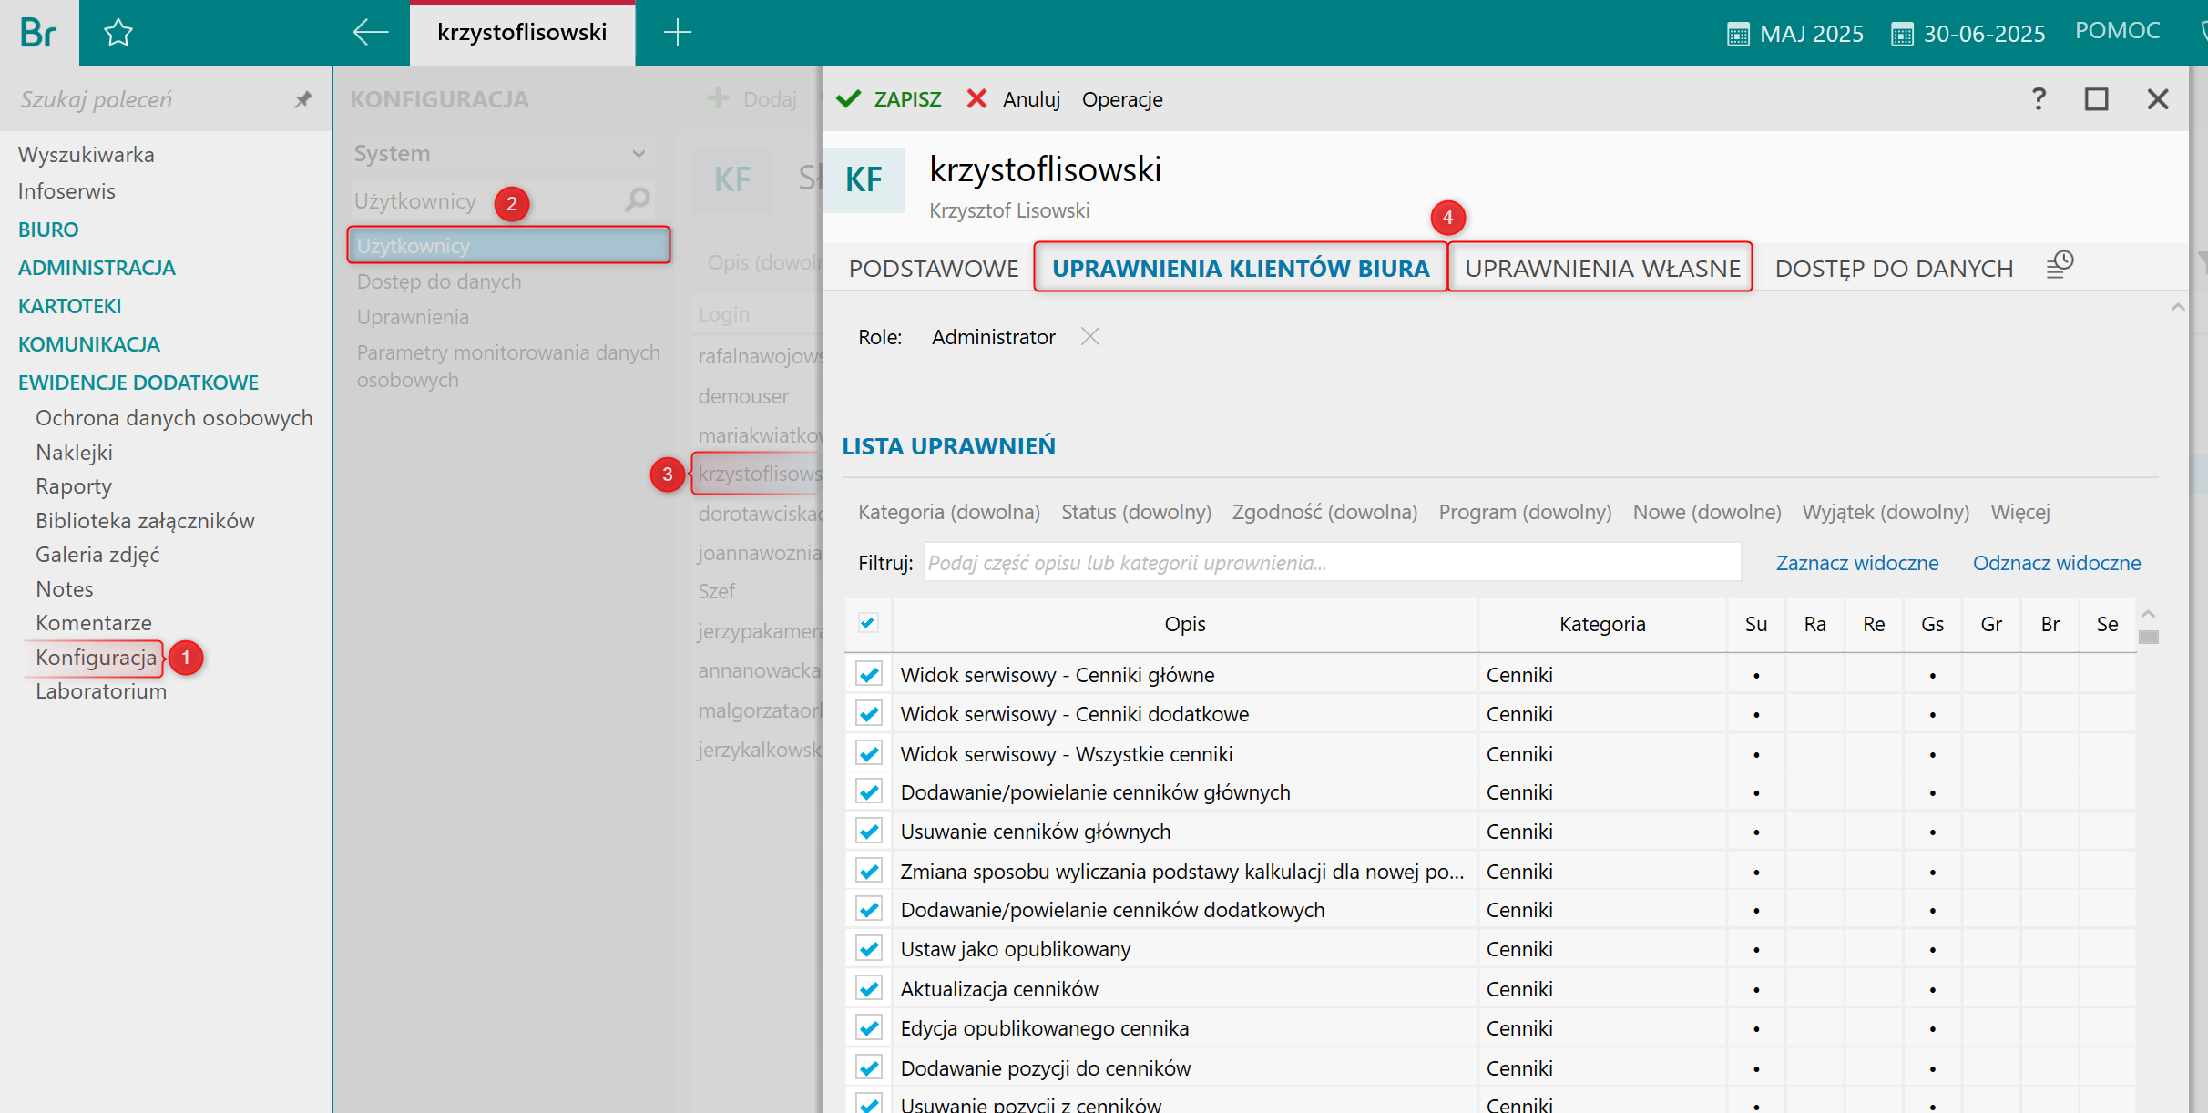Toggle the select-all checkbox in header
2208x1113 pixels.
click(x=868, y=623)
